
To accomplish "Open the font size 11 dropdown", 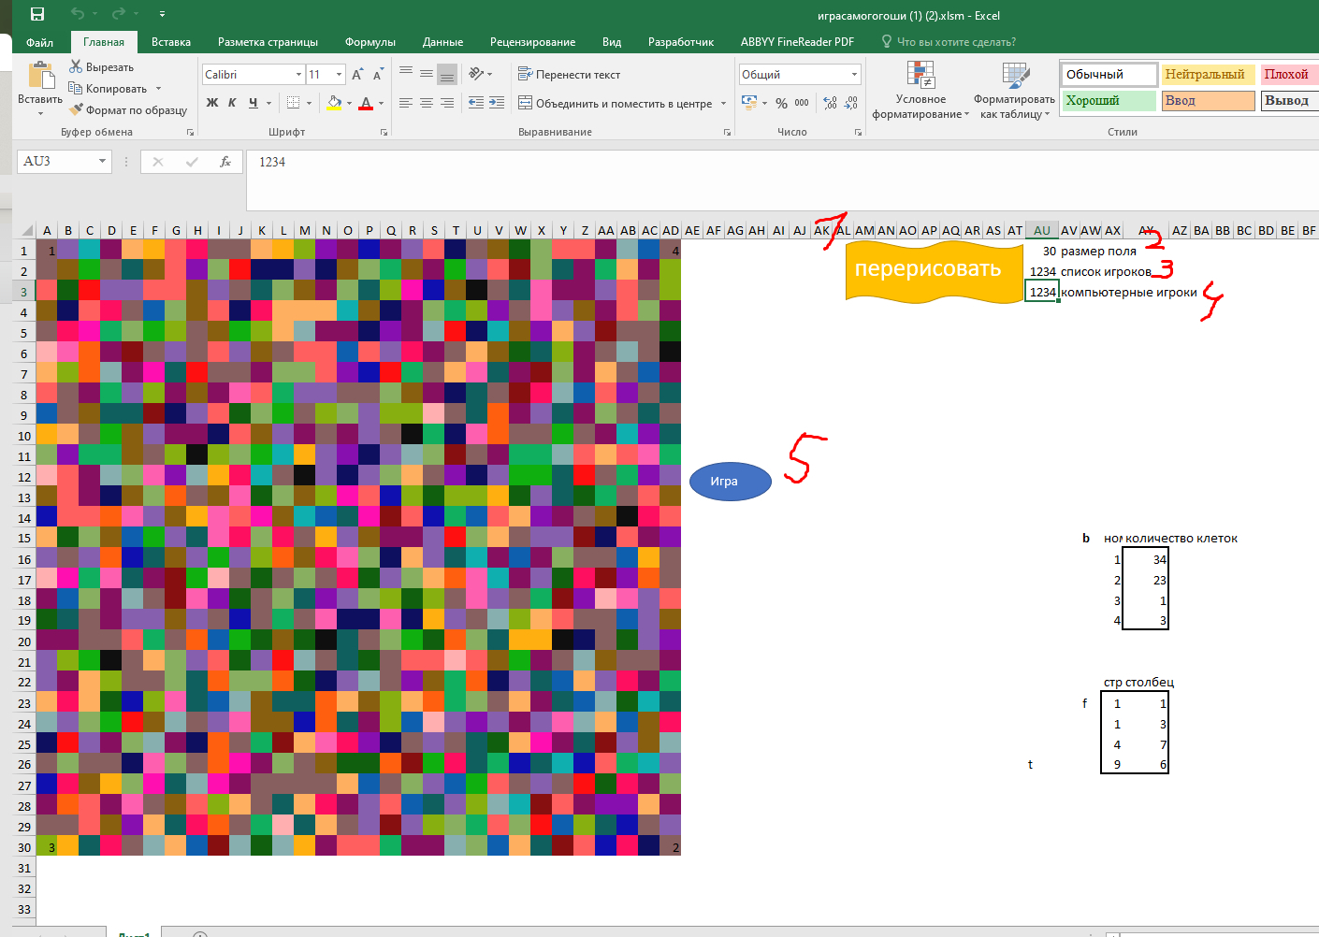I will (339, 74).
